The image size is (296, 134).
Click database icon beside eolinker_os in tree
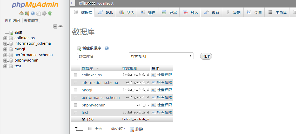pos(11,38)
